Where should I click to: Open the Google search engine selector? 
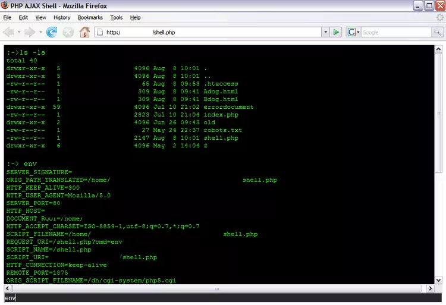point(353,32)
